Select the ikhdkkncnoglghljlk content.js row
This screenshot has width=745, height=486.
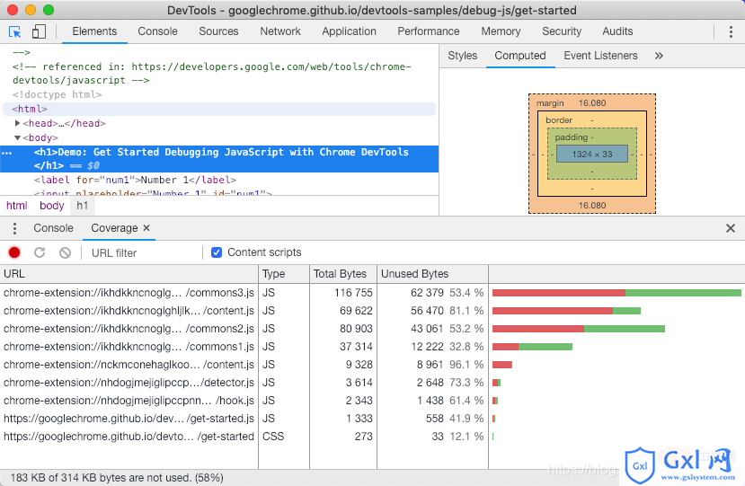tap(372, 311)
